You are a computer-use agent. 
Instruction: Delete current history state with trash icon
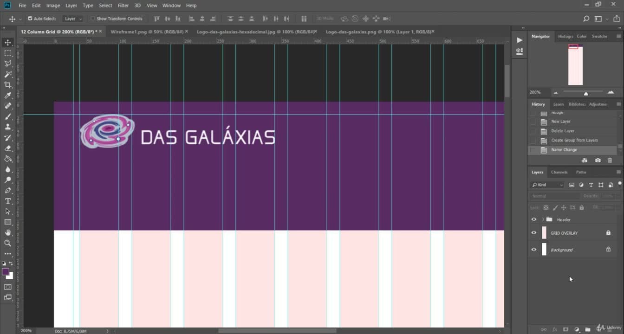610,161
